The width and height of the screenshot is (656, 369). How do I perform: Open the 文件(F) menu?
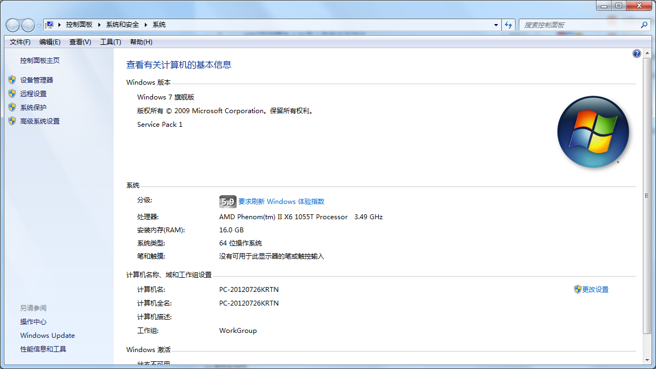pos(20,42)
